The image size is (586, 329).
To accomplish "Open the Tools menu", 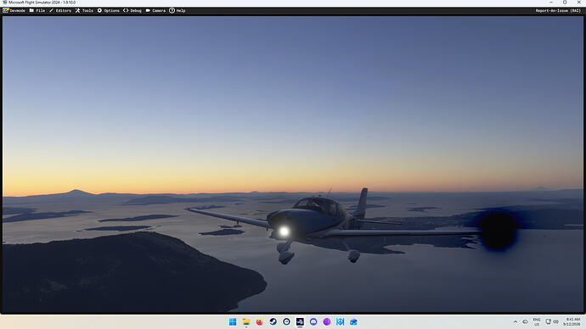I will 84,10.
